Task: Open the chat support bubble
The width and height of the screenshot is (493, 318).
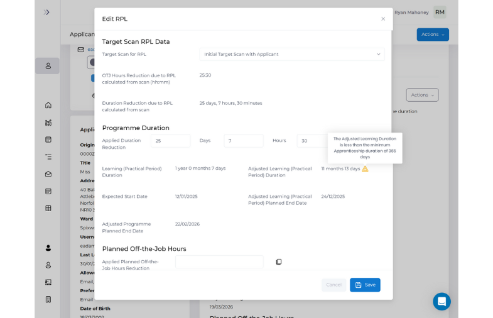Action: point(442,302)
